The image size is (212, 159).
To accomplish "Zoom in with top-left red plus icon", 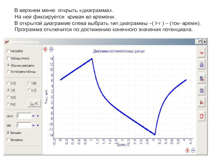I will click(x=45, y=49).
